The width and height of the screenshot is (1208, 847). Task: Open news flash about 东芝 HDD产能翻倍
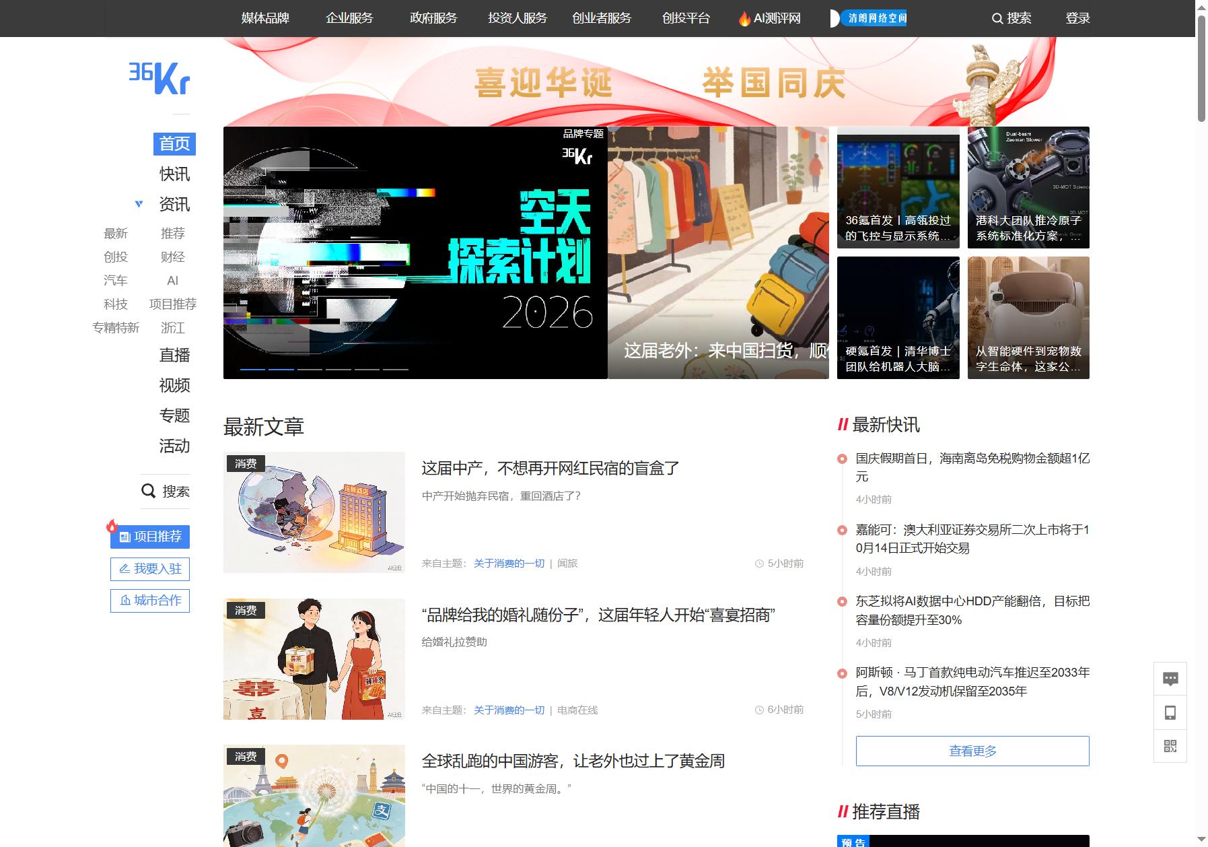pyautogui.click(x=972, y=610)
